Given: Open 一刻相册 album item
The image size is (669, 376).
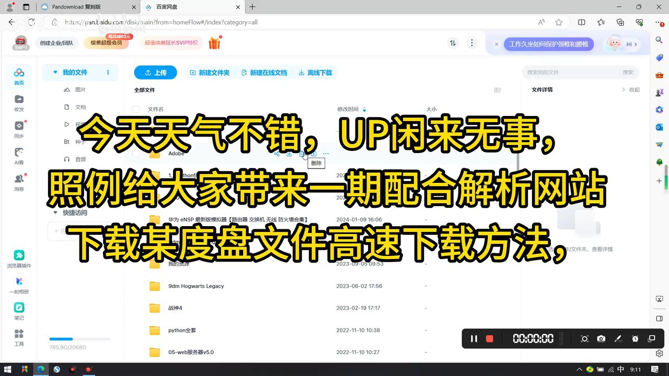Looking at the screenshot, I should coord(19,285).
